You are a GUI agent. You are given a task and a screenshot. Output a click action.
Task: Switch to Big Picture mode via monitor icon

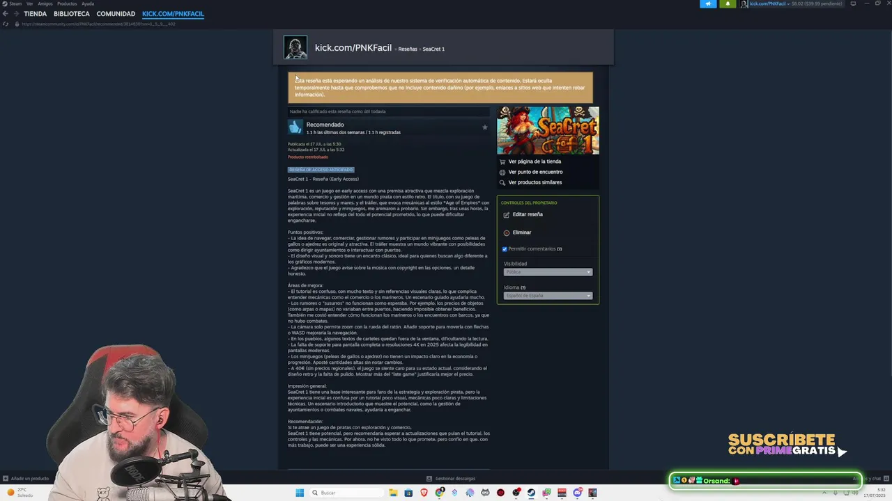853,3
